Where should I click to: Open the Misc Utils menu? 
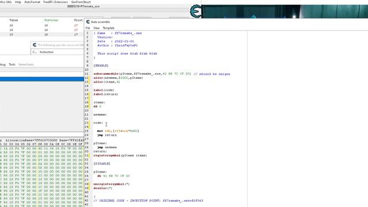6,2
